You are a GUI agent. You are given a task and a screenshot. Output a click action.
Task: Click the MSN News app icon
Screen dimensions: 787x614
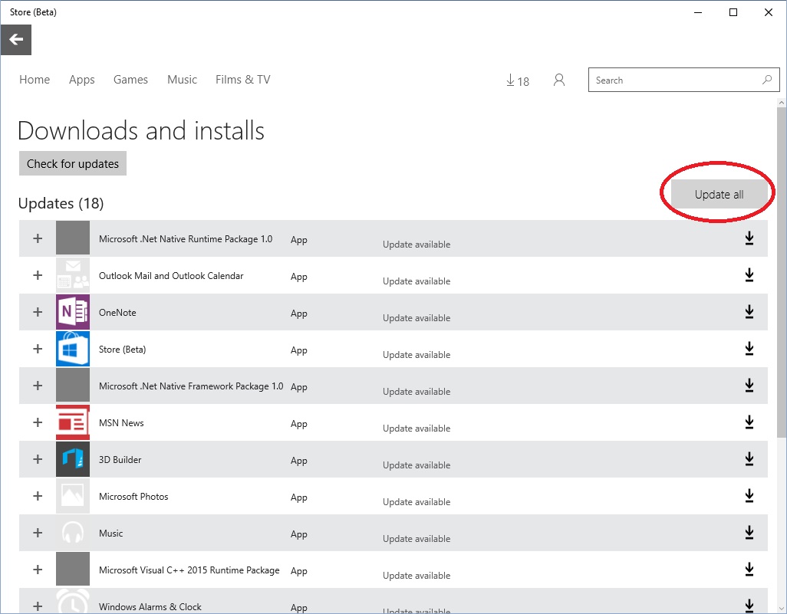pyautogui.click(x=73, y=422)
